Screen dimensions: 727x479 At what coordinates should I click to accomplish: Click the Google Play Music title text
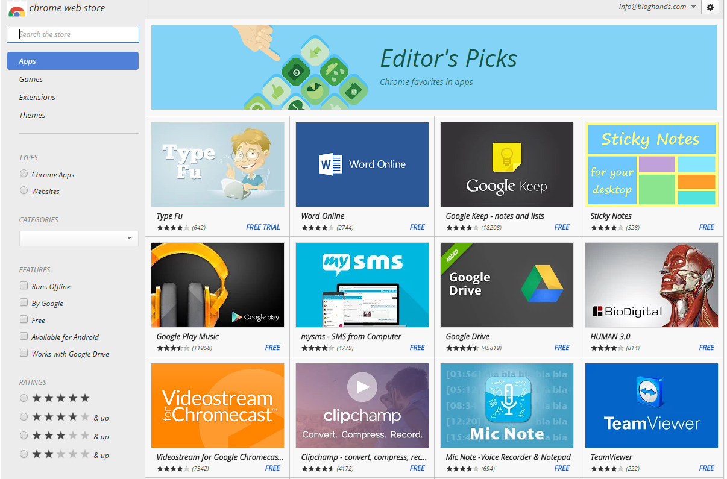point(187,336)
